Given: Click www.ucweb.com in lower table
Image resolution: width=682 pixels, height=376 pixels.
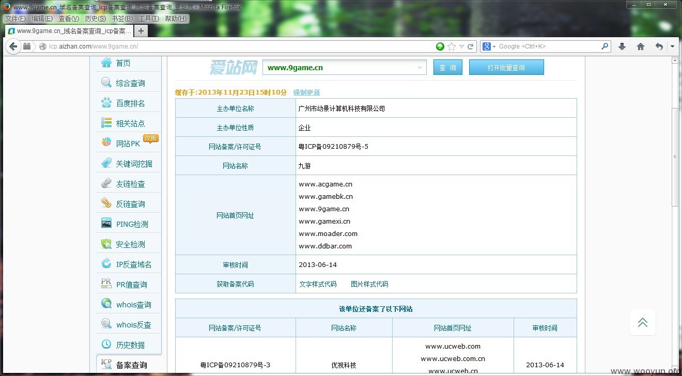Looking at the screenshot, I should 453,347.
